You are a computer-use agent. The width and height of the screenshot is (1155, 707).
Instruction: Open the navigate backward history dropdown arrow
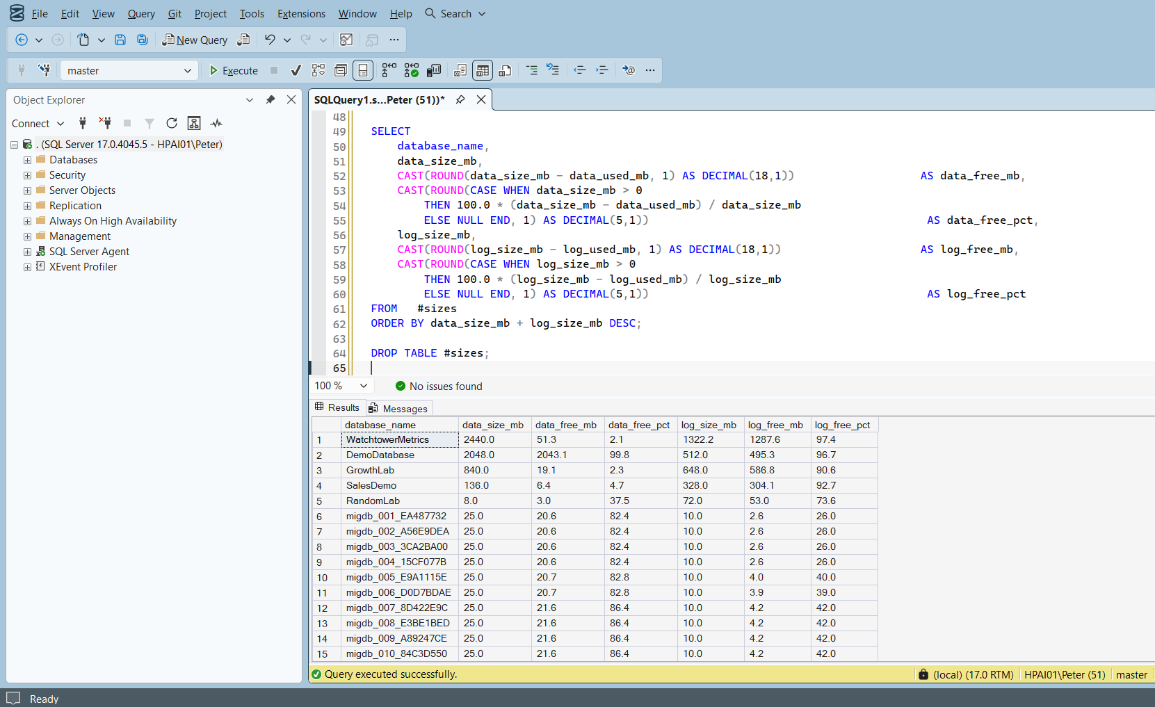point(39,40)
